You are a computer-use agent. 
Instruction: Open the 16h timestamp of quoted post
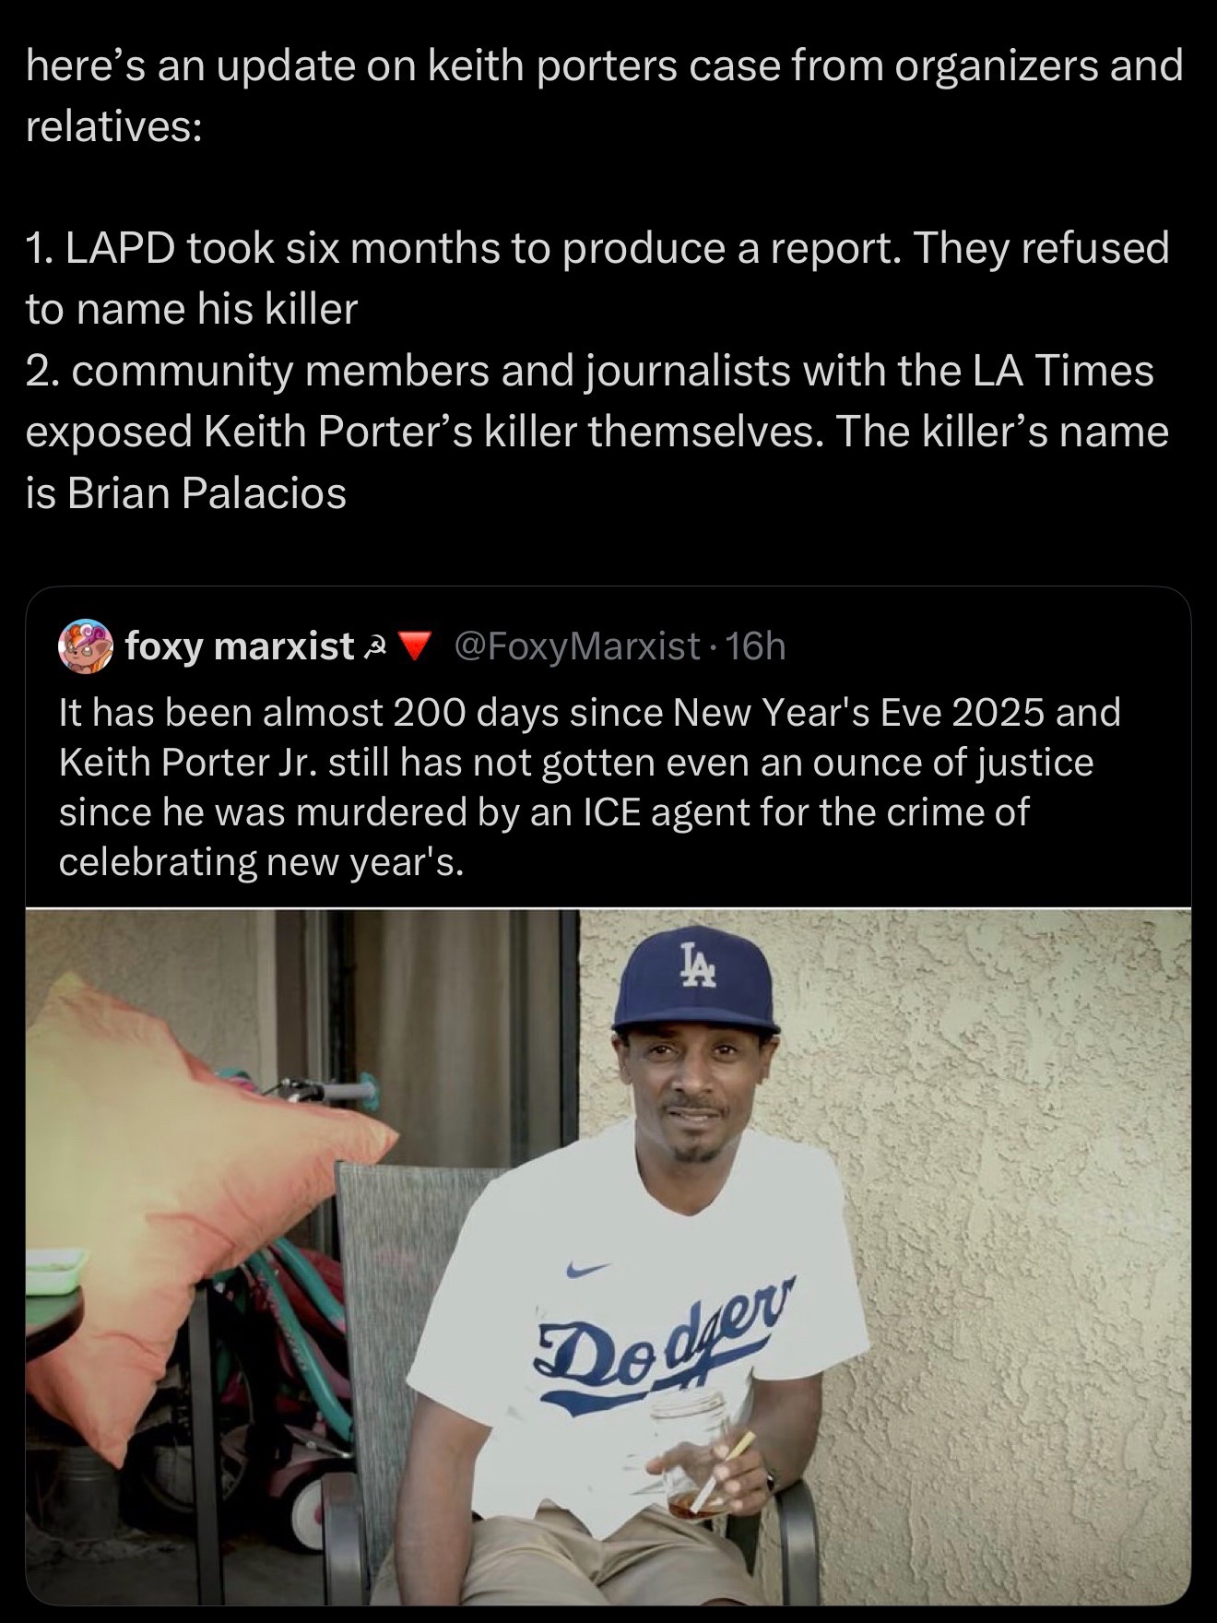click(756, 647)
